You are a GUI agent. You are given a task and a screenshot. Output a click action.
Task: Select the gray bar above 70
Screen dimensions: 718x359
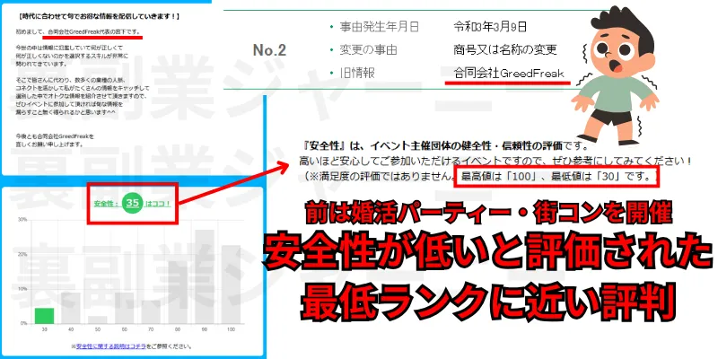tap(151, 312)
